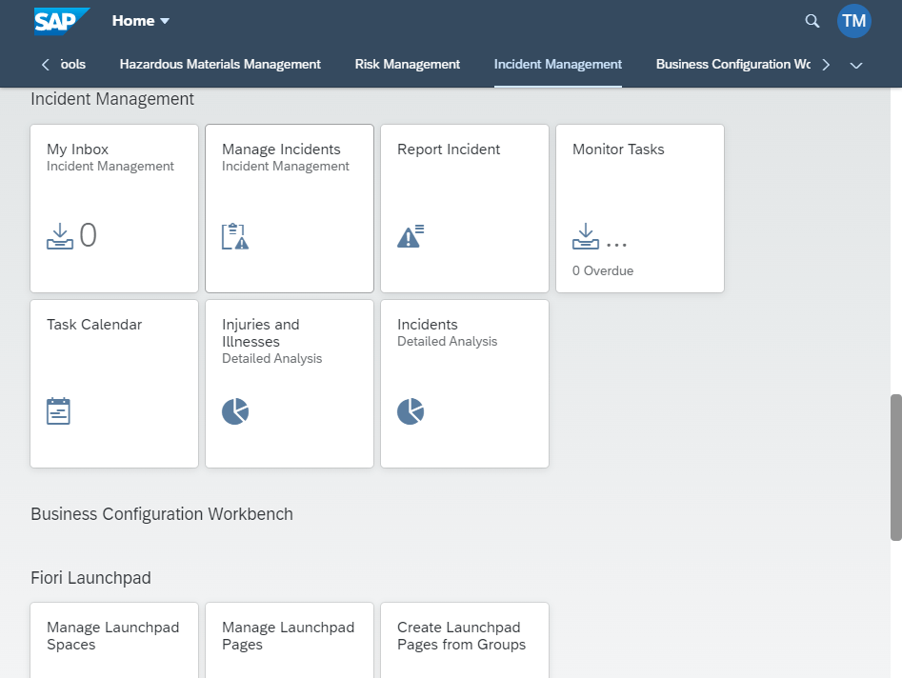Click the left tab-bar navigation arrow
Viewport: 902px width, 678px height.
click(x=46, y=65)
